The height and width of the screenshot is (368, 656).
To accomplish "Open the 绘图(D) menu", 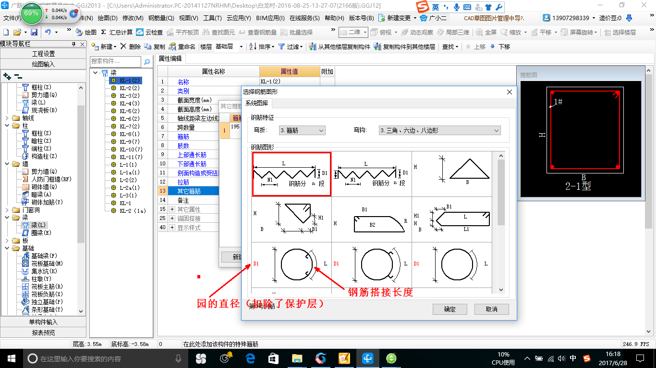I will click(107, 18).
